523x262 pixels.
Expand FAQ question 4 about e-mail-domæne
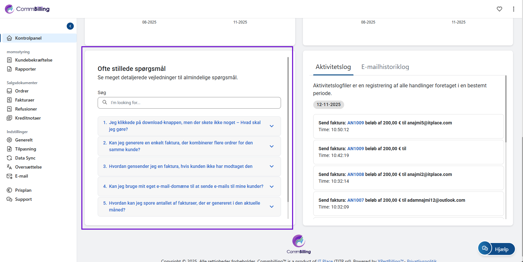coord(271,187)
